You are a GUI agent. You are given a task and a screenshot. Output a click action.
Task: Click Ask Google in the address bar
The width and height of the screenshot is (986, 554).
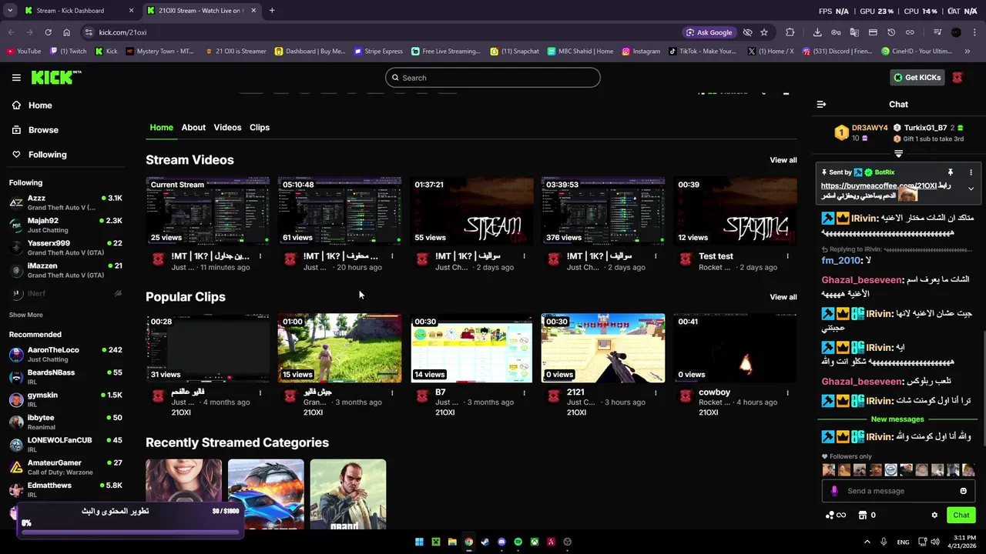709,32
